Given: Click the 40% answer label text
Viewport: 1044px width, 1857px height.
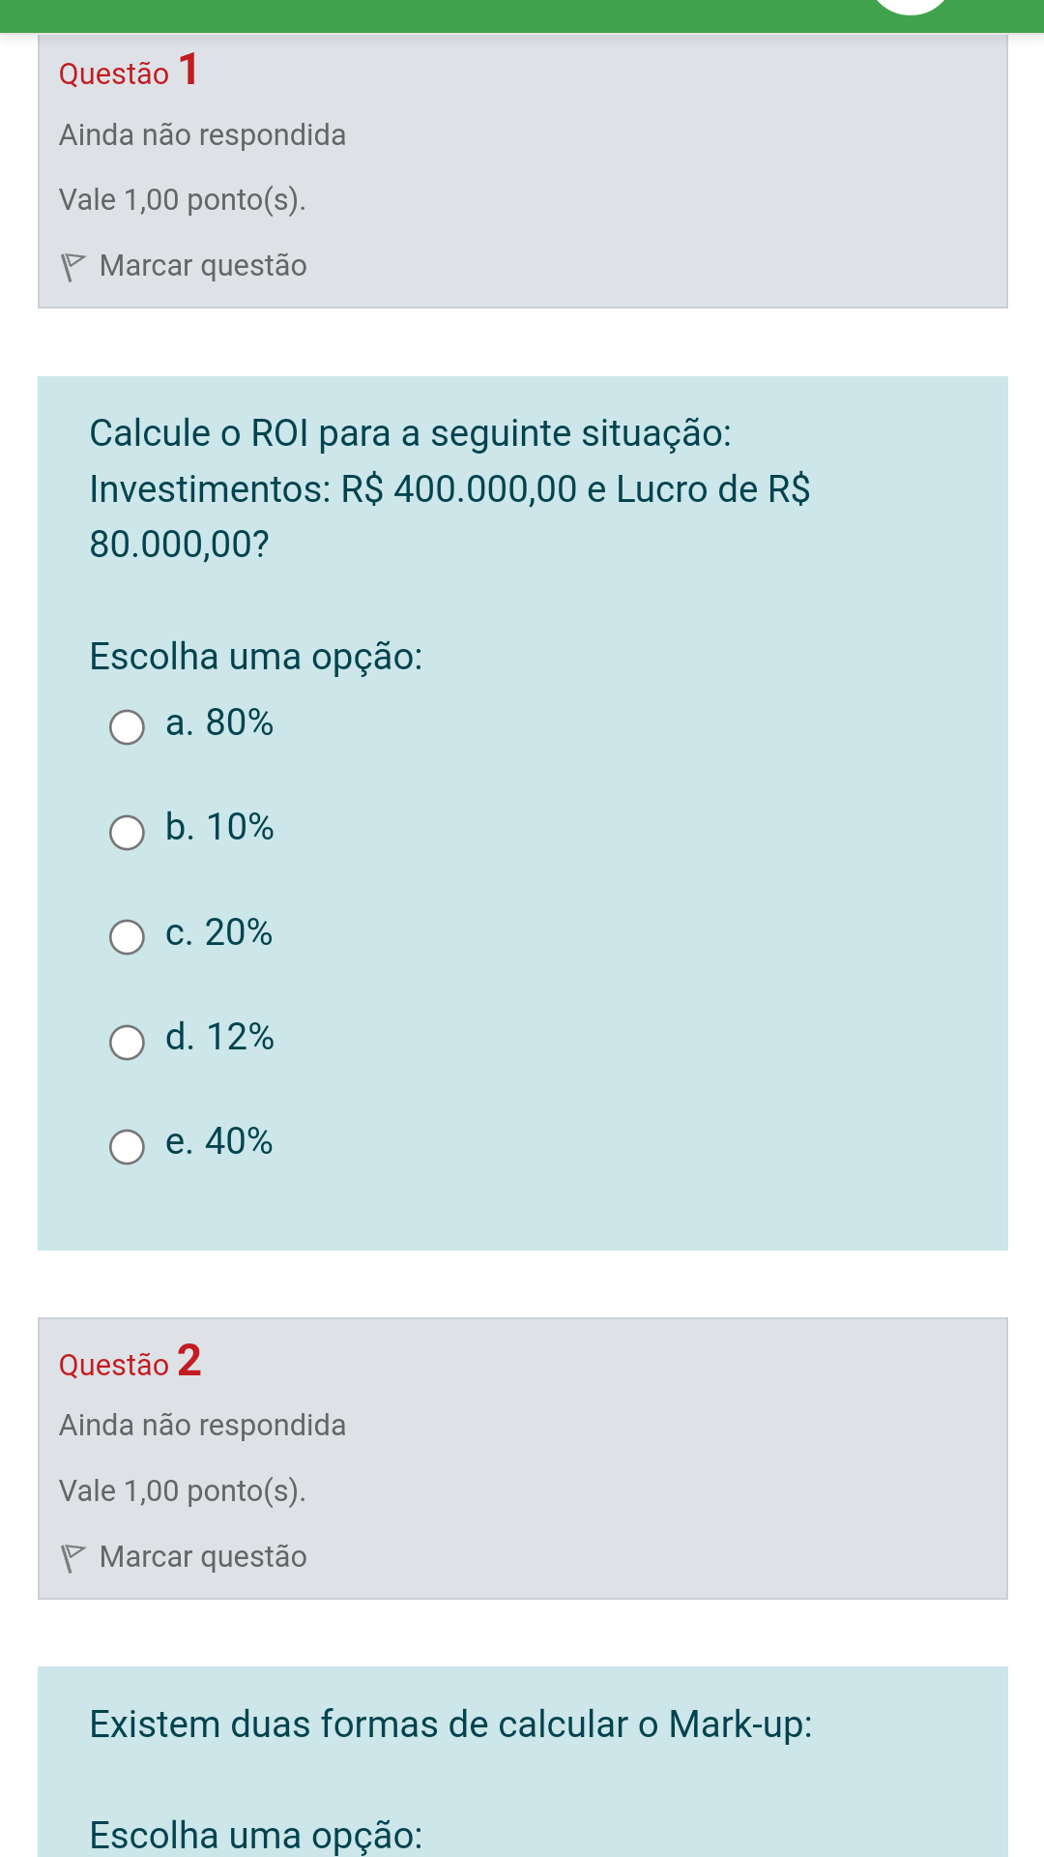Looking at the screenshot, I should pos(238,1141).
